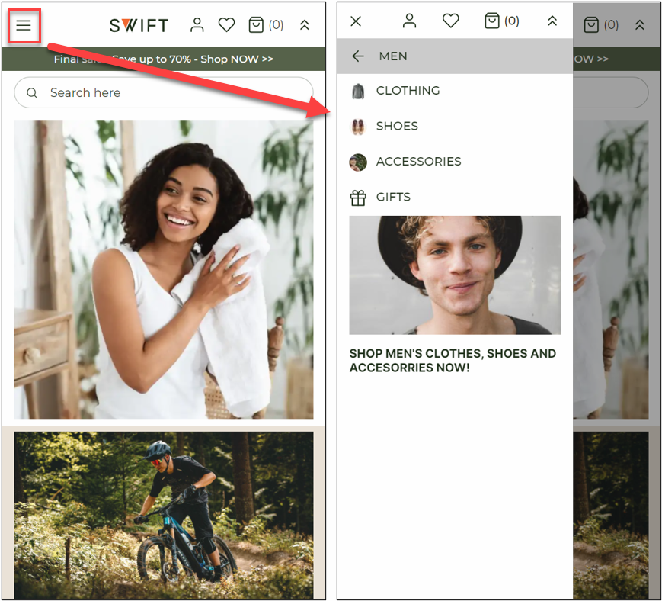The height and width of the screenshot is (601, 662).
Task: Click double chevron up beside SWIFT header cart
Action: click(x=305, y=25)
